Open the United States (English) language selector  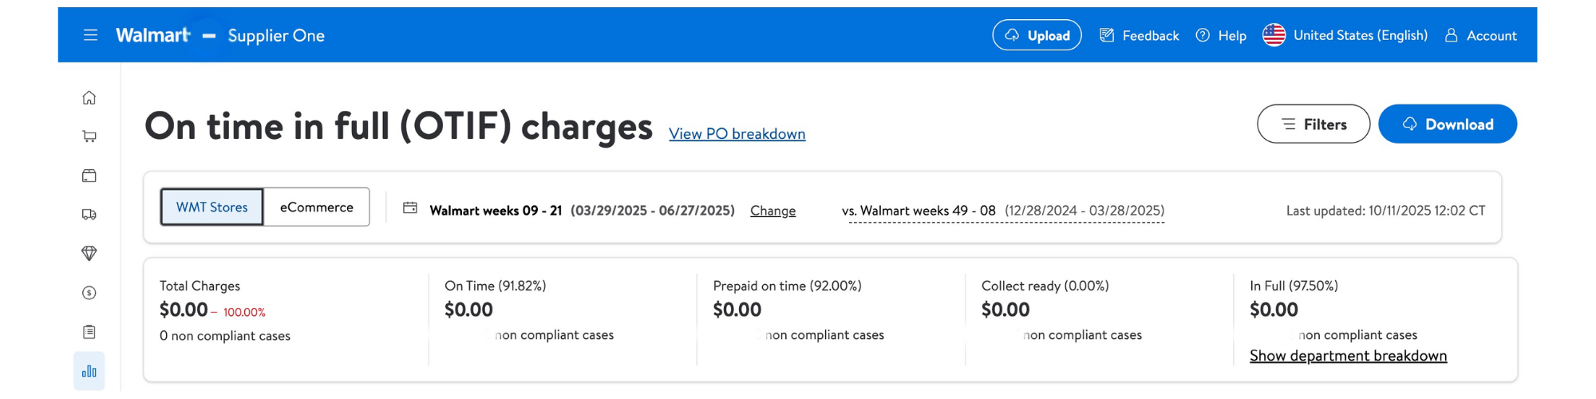point(1345,35)
